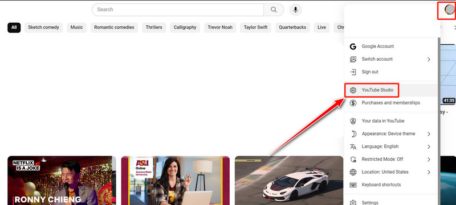Click the Keyboard shortcuts keyboard icon
The height and width of the screenshot is (205, 456).
pyautogui.click(x=353, y=185)
